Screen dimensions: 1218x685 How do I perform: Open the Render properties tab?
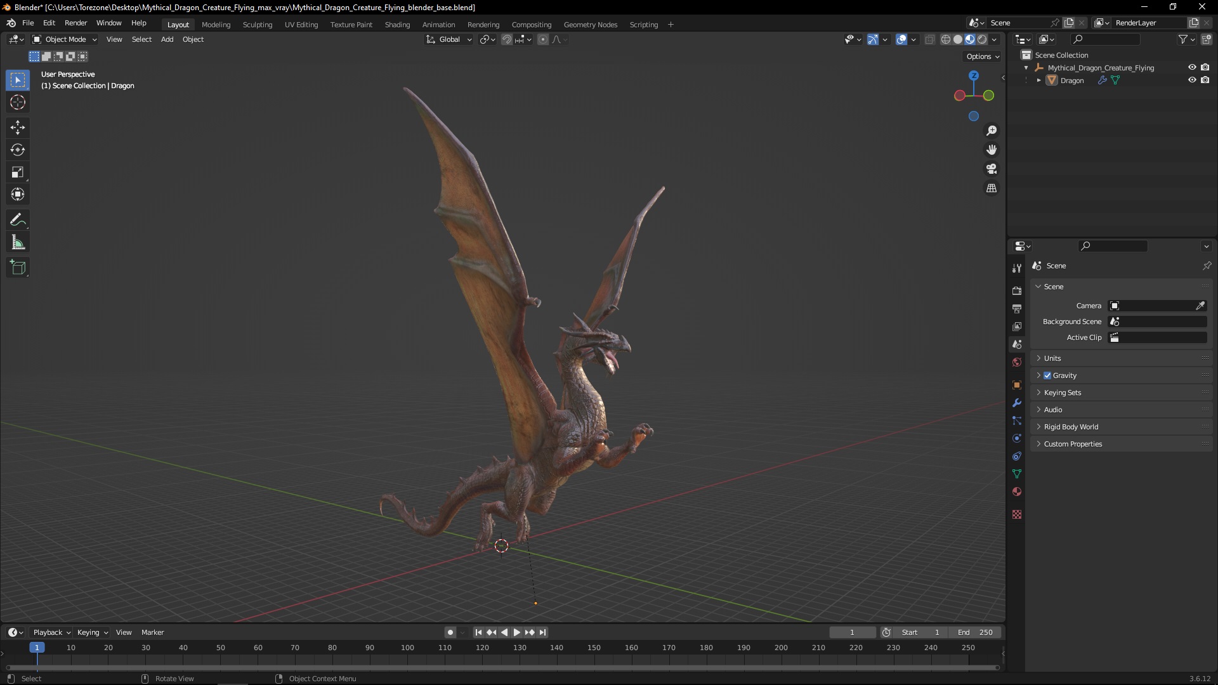1017,291
